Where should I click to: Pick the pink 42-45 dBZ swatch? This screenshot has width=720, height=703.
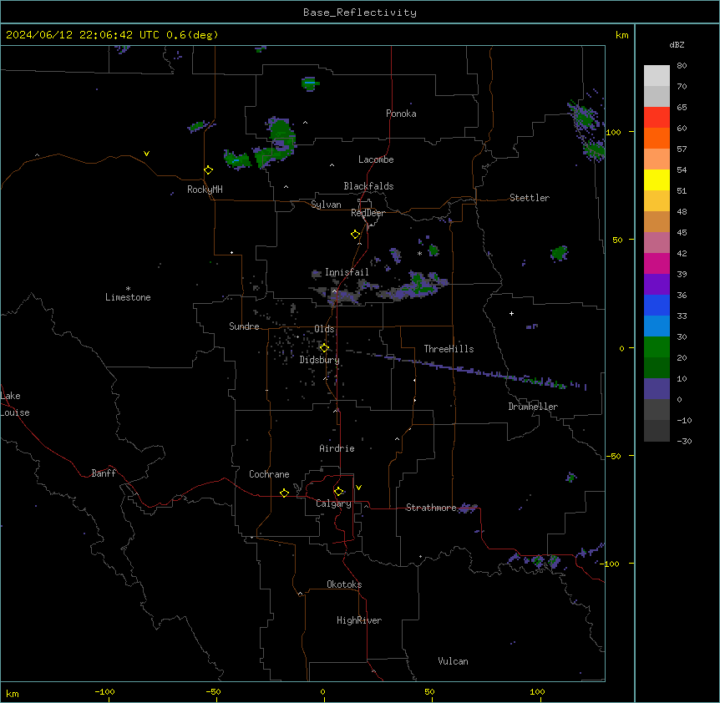point(657,243)
